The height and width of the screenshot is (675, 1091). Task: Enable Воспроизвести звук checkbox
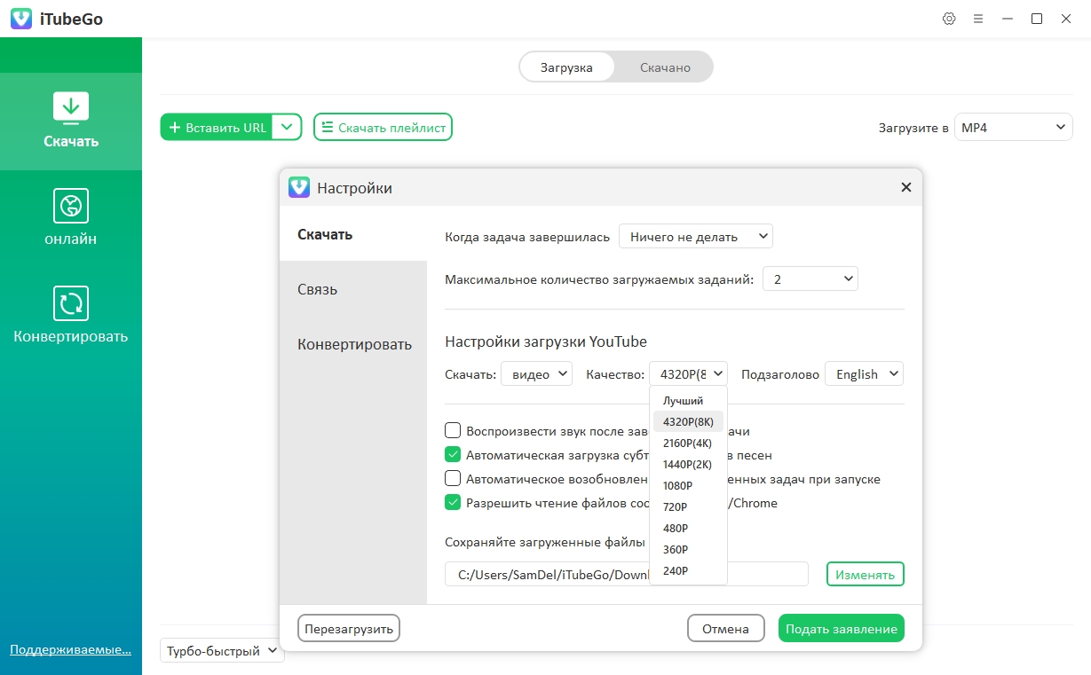[x=453, y=431]
